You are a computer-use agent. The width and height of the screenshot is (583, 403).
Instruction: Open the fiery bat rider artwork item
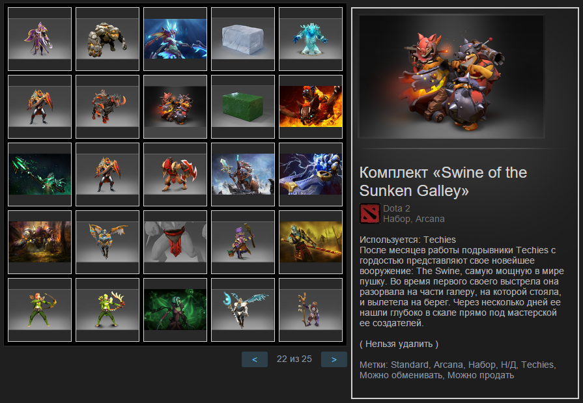click(x=311, y=107)
